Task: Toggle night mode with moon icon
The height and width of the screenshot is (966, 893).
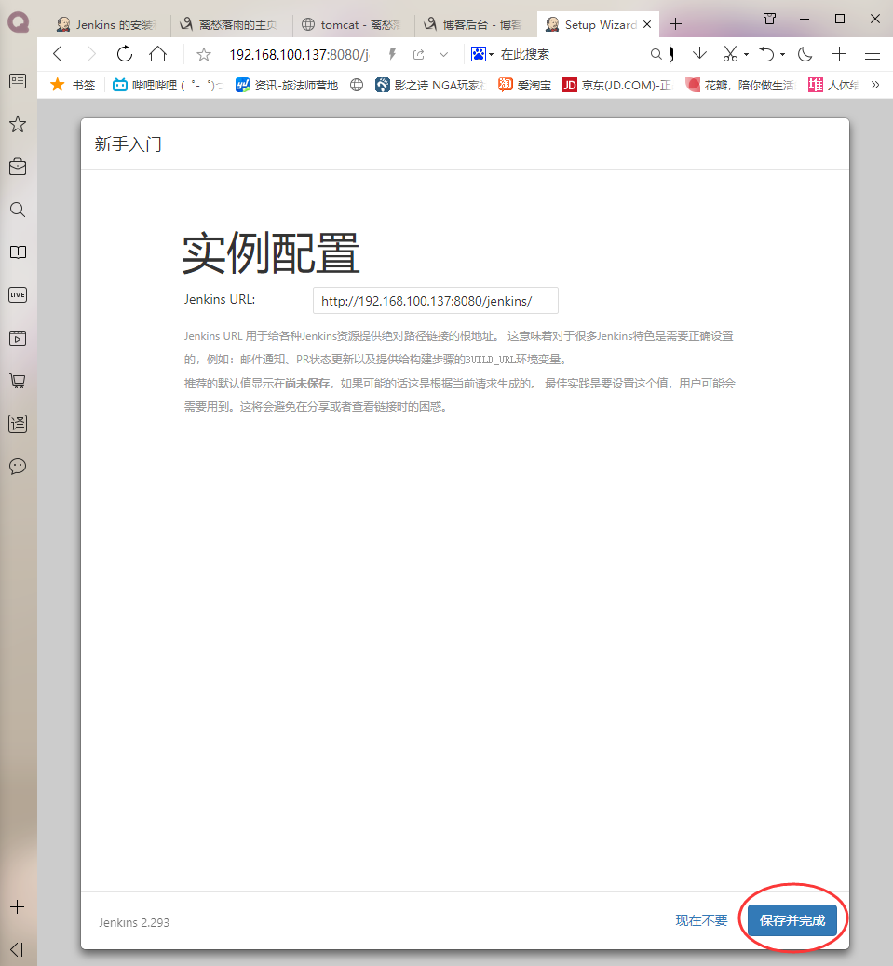Action: click(805, 54)
